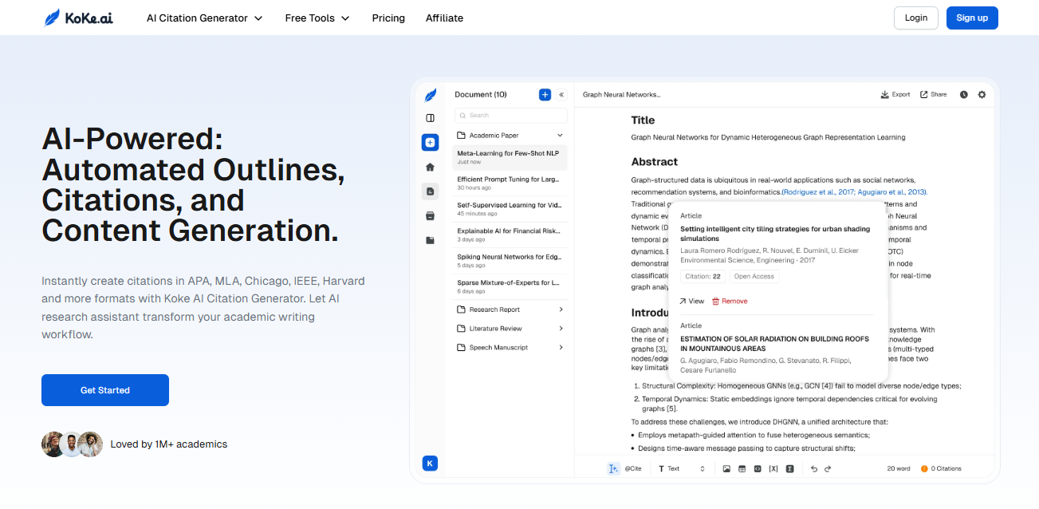This screenshot has width=1039, height=509.
Task: Add a new document with the blue plus button
Action: (545, 94)
